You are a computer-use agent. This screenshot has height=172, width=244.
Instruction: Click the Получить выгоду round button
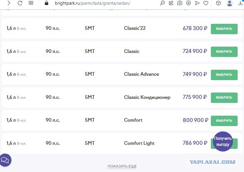point(223,141)
